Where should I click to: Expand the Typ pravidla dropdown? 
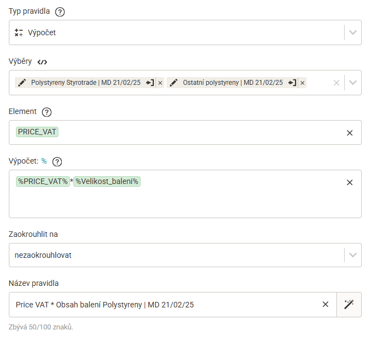353,33
